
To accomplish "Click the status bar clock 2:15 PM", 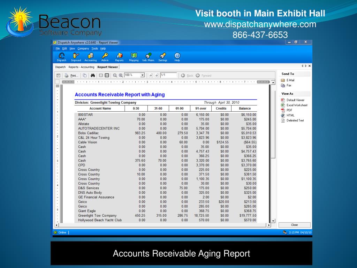I will [294, 232].
